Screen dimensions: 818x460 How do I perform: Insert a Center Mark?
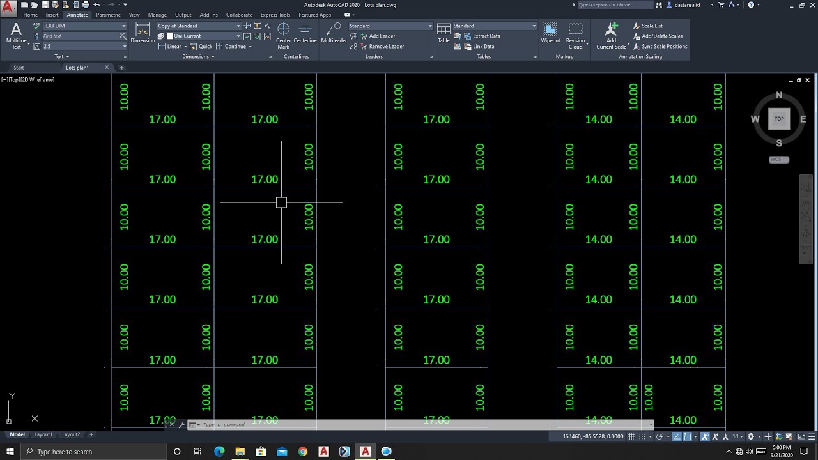click(283, 36)
